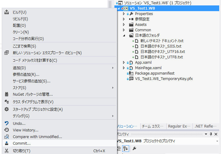This screenshot has height=154, width=221.
Task: Collapse the 日本語のフォルダ node
Action: pos(124,35)
